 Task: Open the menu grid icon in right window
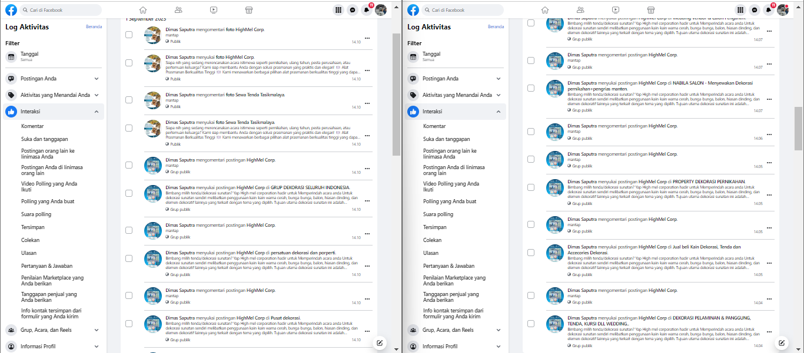point(740,10)
